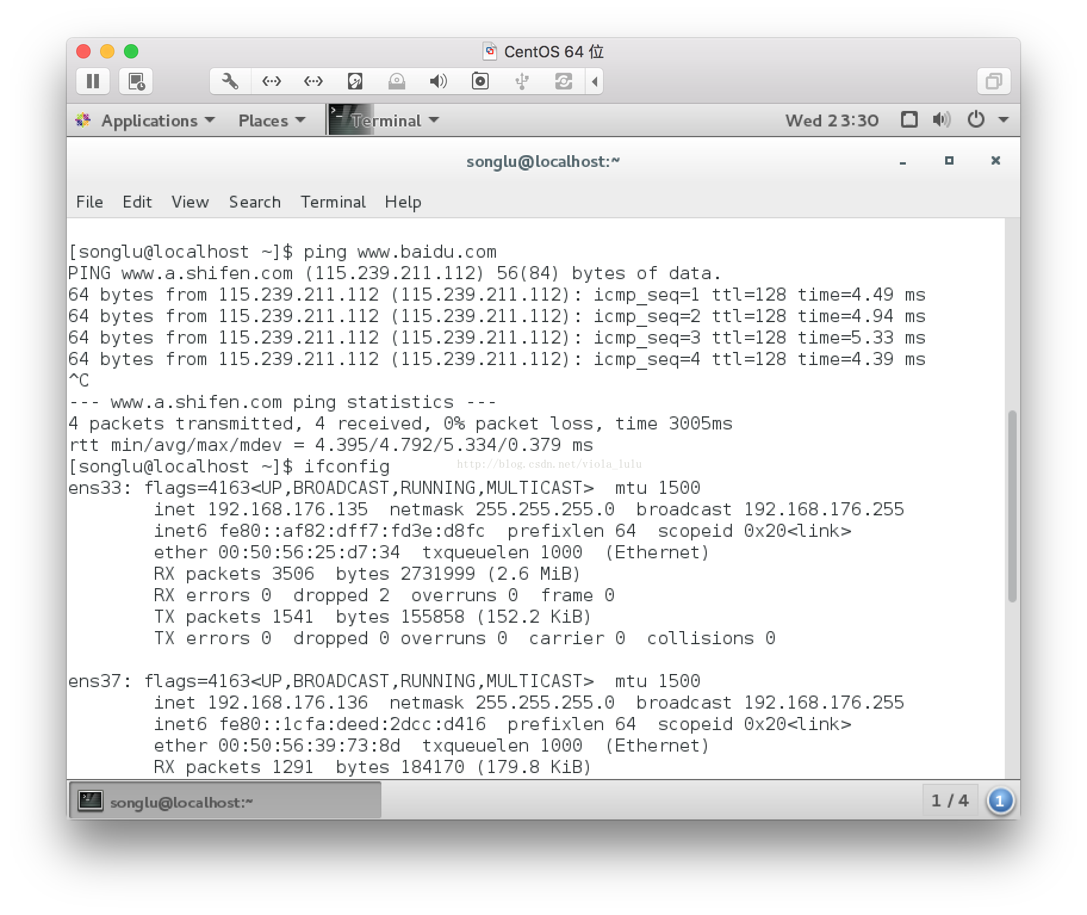Toggle the single window view button
This screenshot has width=1087, height=915.
pyautogui.click(x=994, y=81)
